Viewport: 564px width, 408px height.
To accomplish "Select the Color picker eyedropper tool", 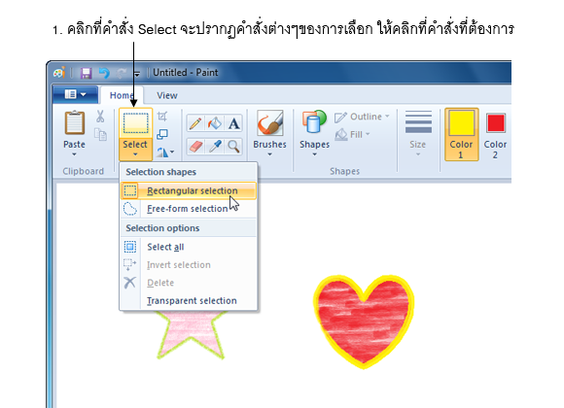I will 215,147.
